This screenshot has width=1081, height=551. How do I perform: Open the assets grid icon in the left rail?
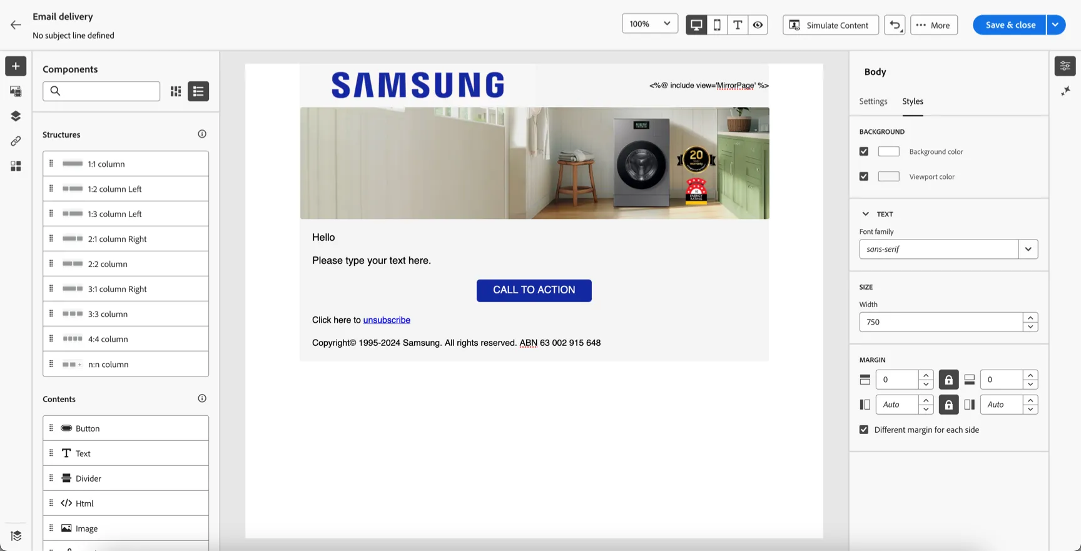16,166
